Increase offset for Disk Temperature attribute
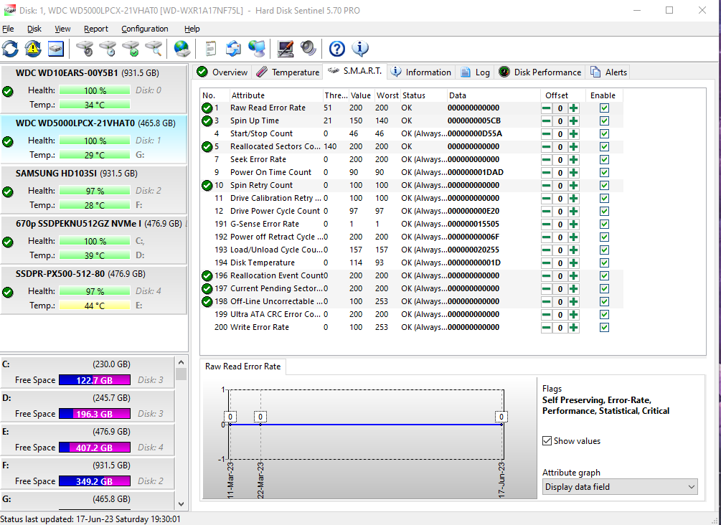Screen dimensions: 721x525 point(573,263)
